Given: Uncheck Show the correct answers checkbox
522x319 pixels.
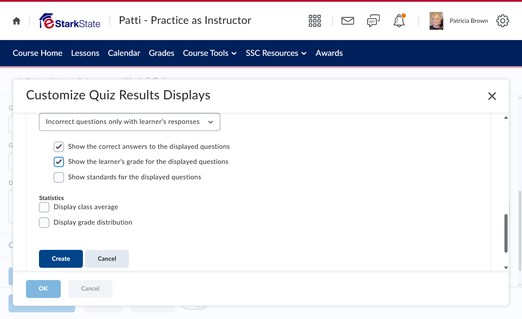Looking at the screenshot, I should click(59, 147).
